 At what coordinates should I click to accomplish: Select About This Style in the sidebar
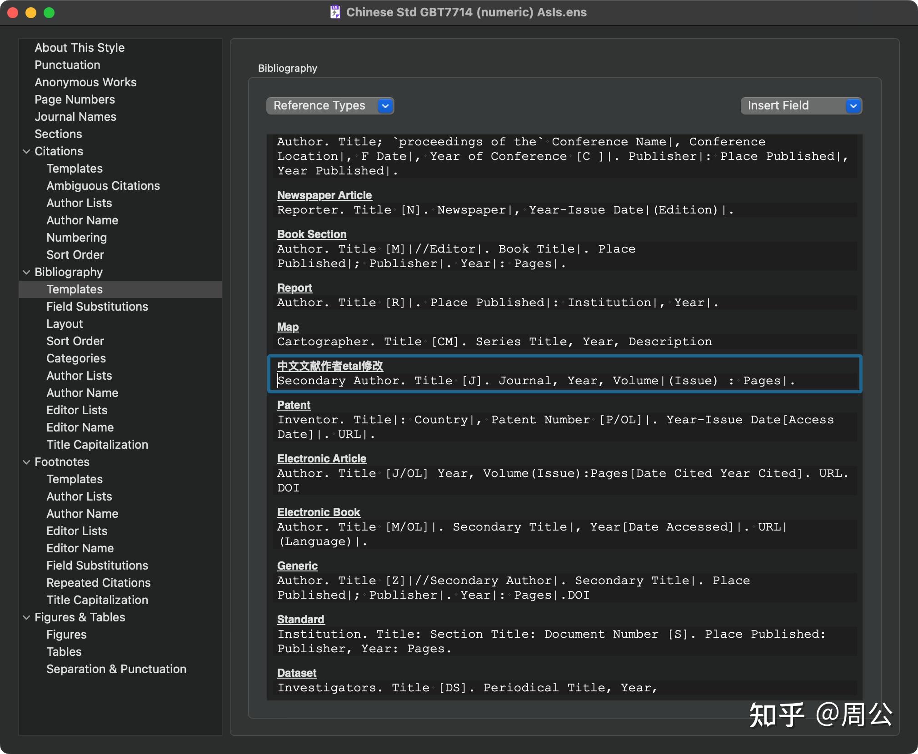[80, 47]
